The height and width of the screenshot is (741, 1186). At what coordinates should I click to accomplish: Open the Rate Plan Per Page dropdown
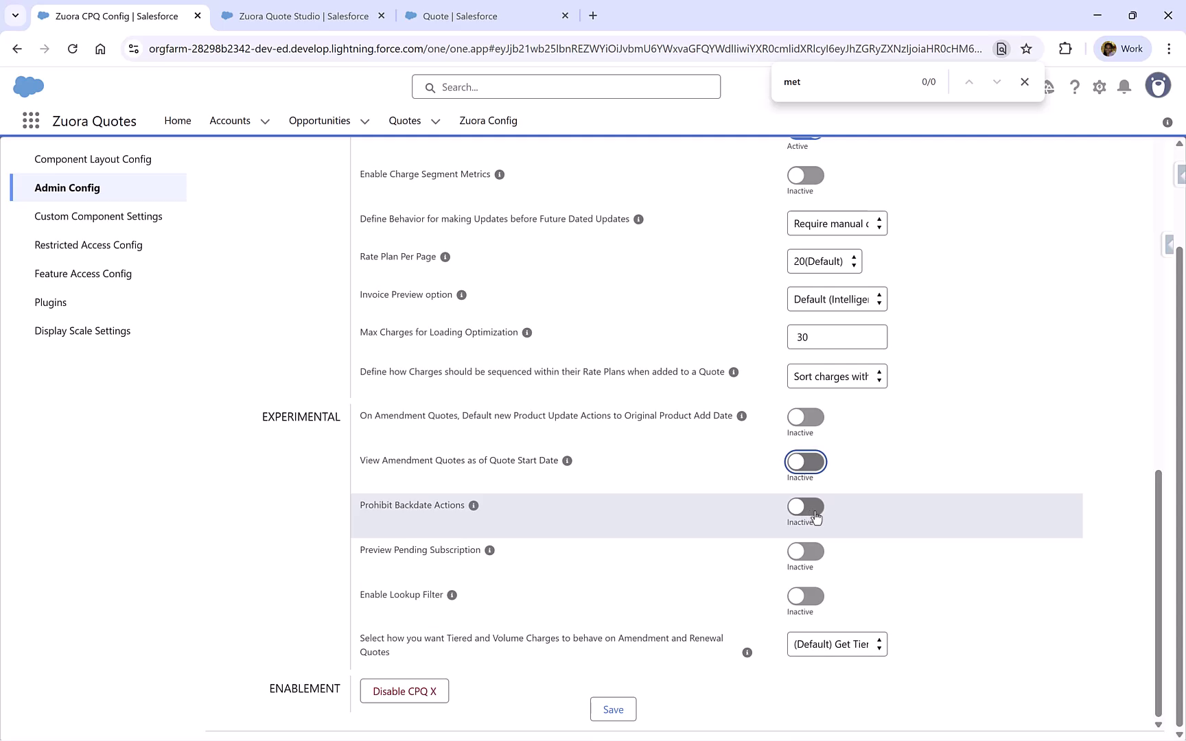[x=824, y=261]
